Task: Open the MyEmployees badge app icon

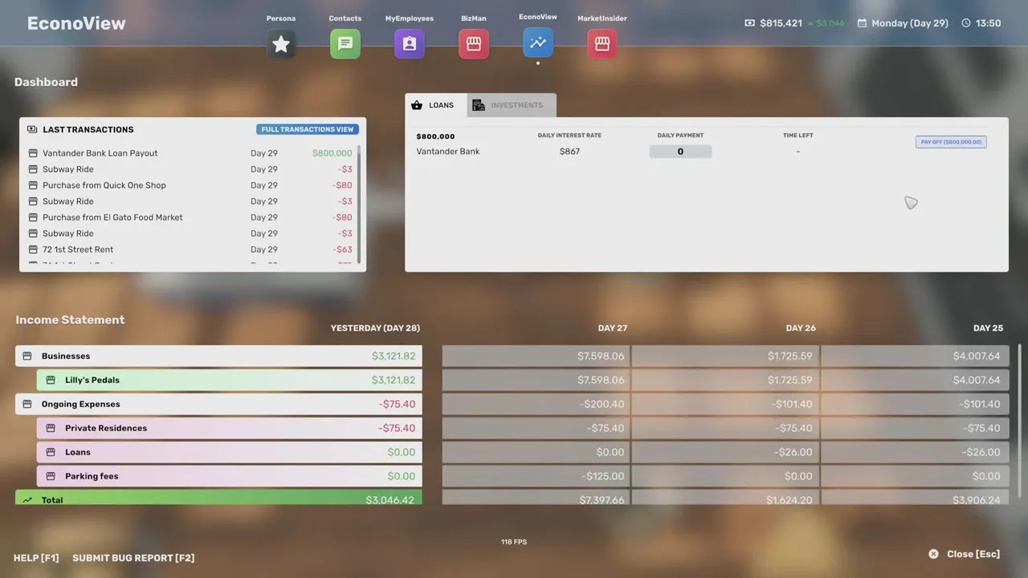Action: pos(410,44)
